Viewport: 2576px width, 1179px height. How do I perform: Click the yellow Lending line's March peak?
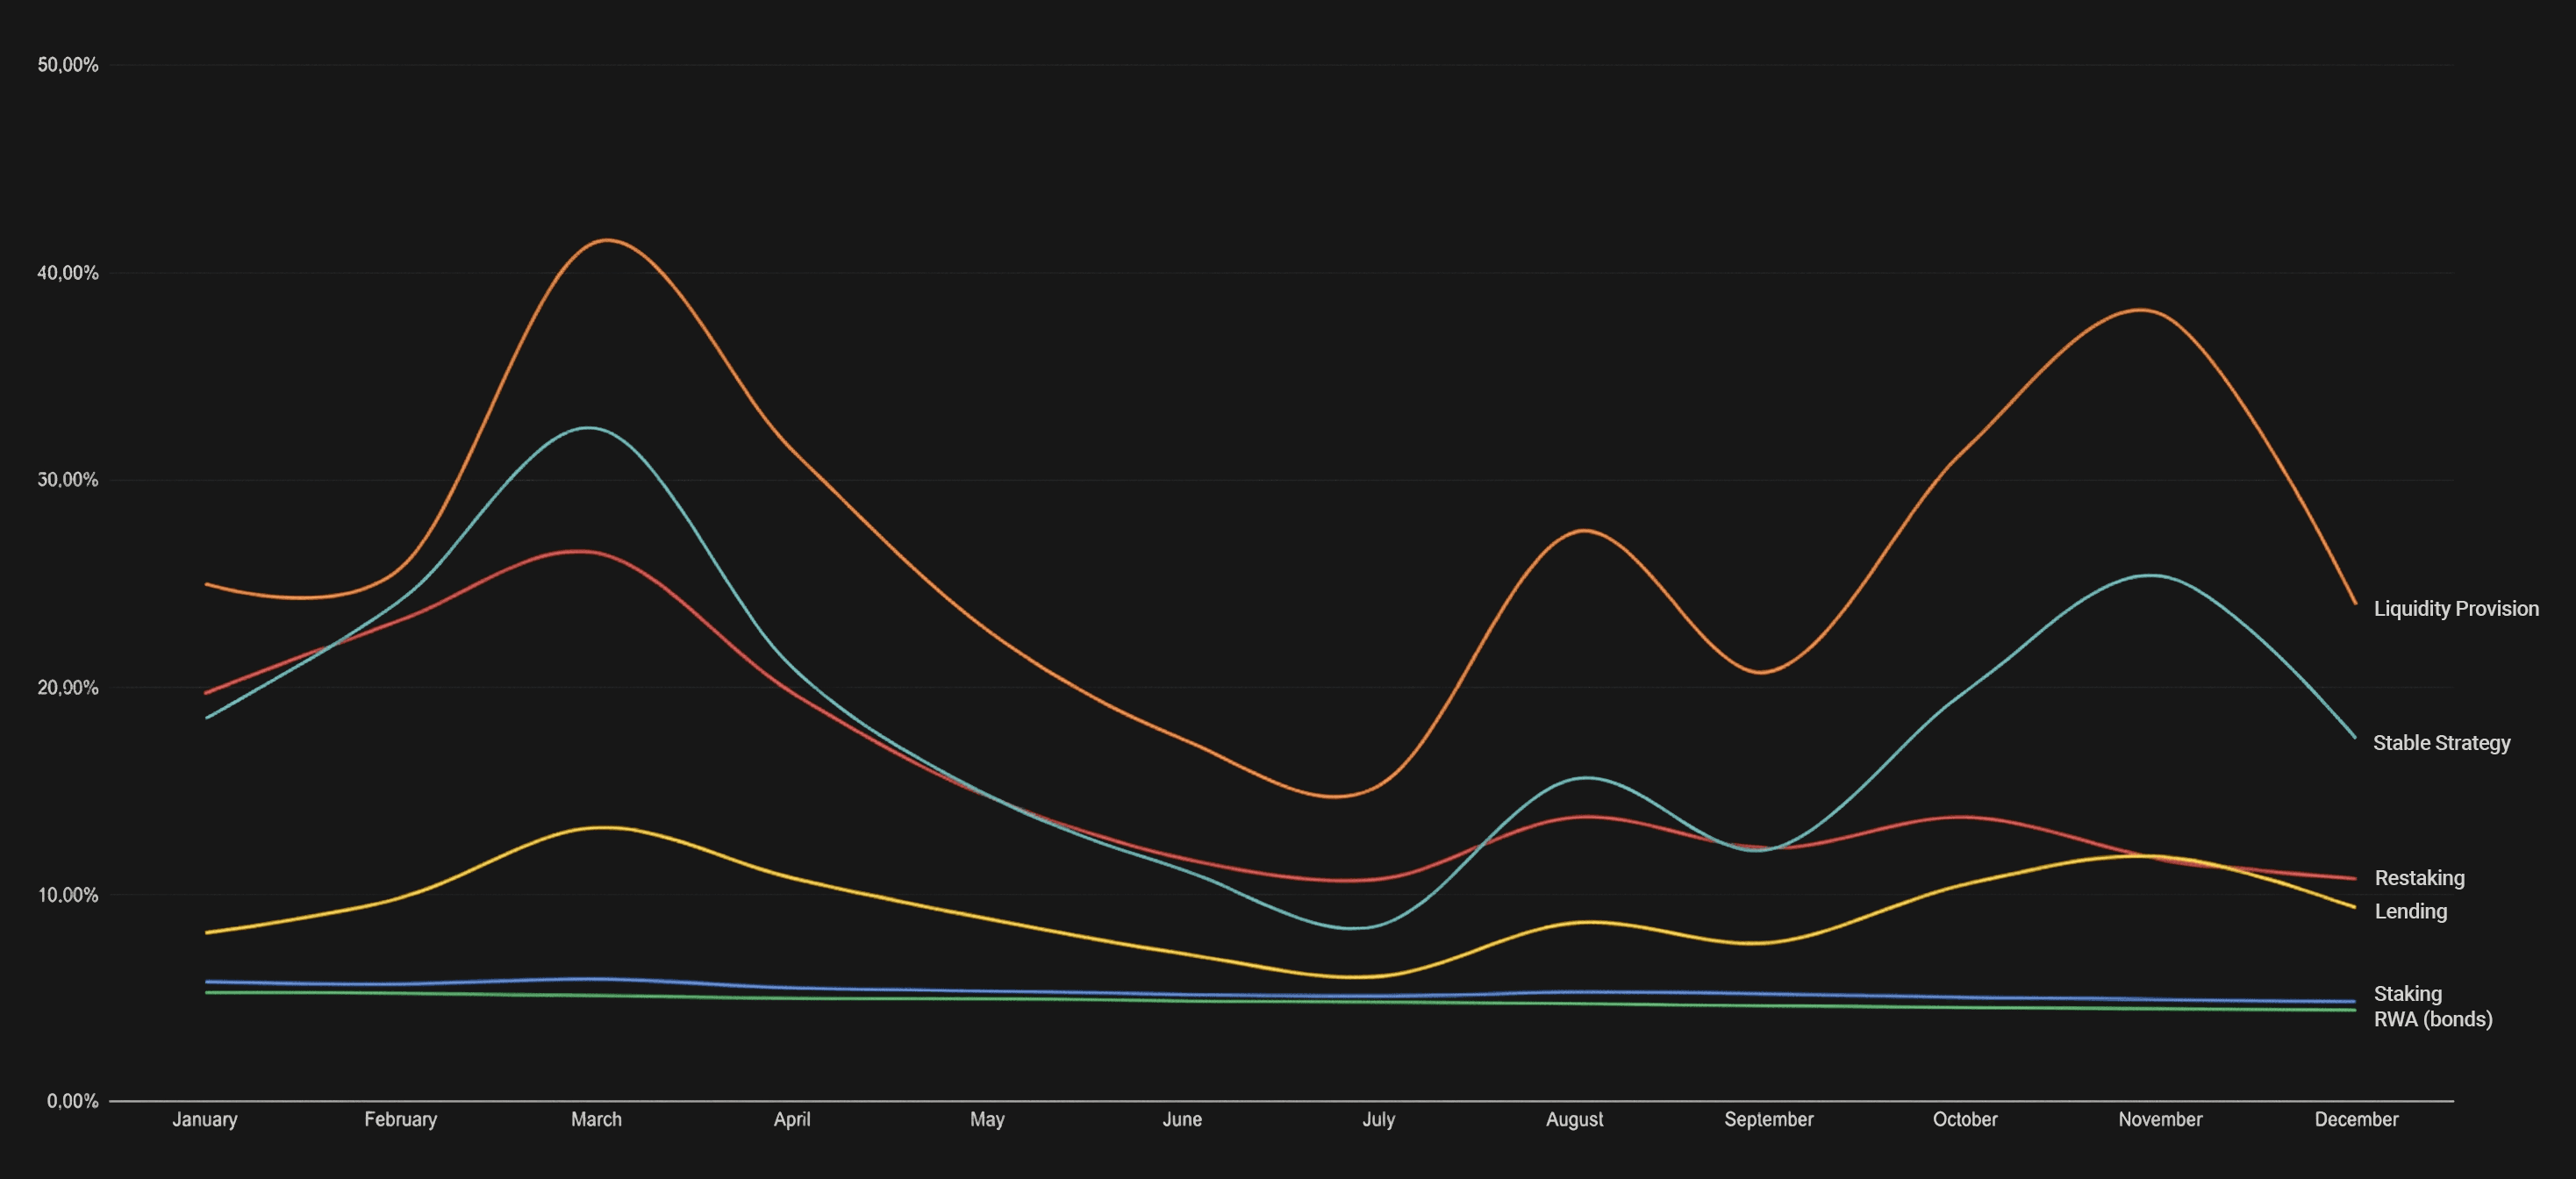(603, 827)
